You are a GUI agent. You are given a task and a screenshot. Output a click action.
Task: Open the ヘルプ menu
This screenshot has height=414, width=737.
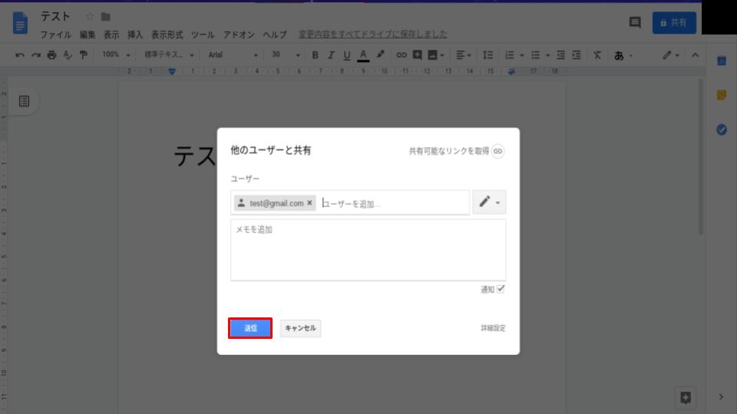click(275, 34)
